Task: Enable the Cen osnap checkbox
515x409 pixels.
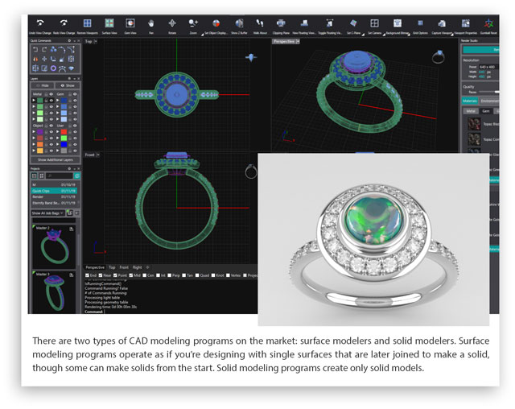Action: [x=144, y=275]
